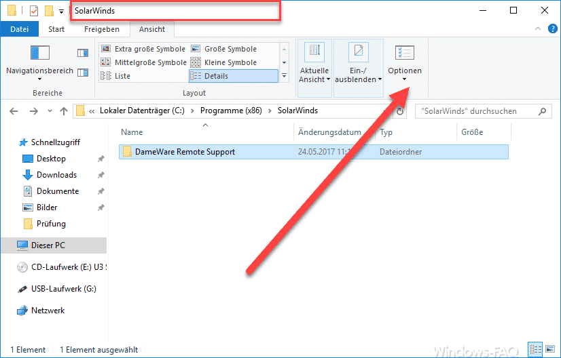Screen dimensions: 561x358
Task: Click the pin icon next to Downloads
Action: pos(101,175)
